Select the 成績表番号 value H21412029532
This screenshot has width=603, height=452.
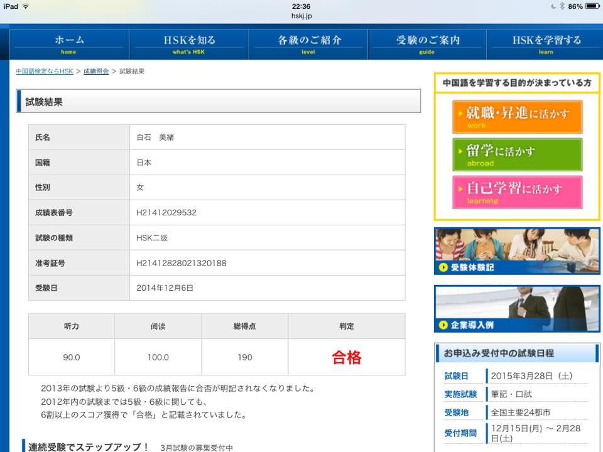coord(166,213)
